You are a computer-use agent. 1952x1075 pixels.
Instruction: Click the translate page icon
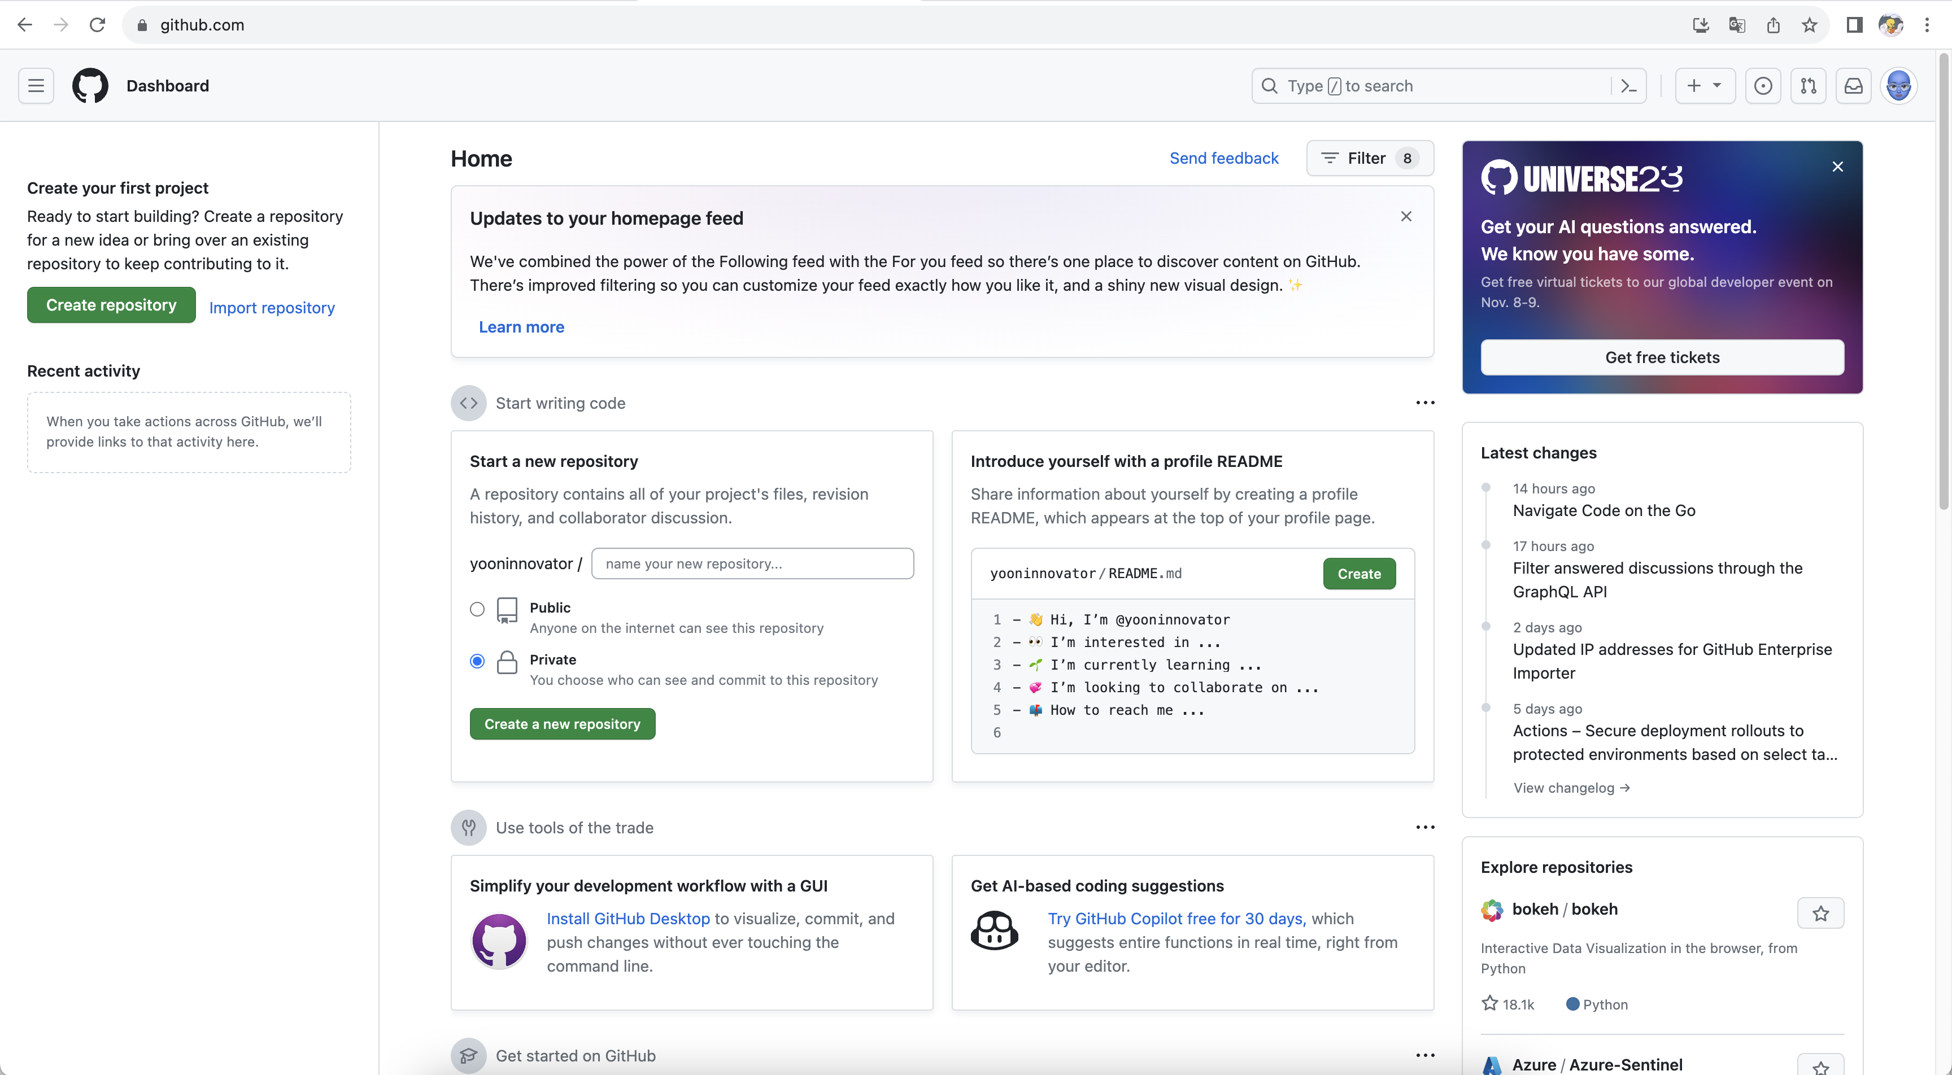click(x=1737, y=25)
